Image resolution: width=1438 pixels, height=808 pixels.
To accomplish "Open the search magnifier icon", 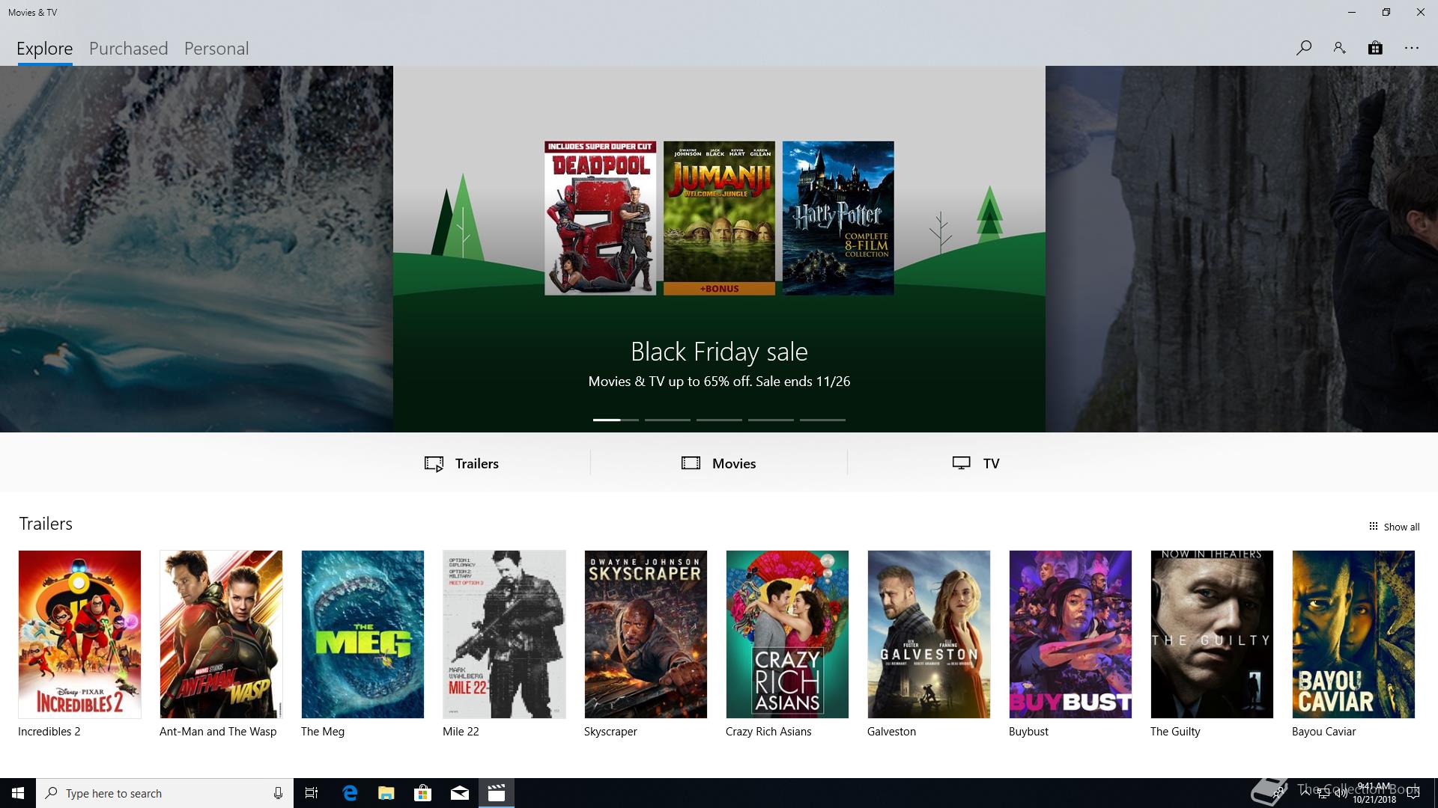I will (1303, 48).
